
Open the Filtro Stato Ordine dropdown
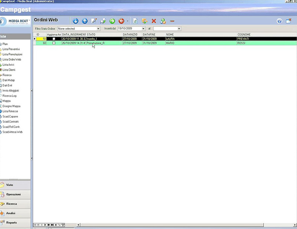point(98,29)
